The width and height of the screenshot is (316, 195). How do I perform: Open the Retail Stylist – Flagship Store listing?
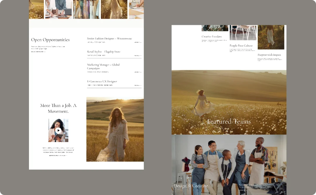pyautogui.click(x=104, y=52)
